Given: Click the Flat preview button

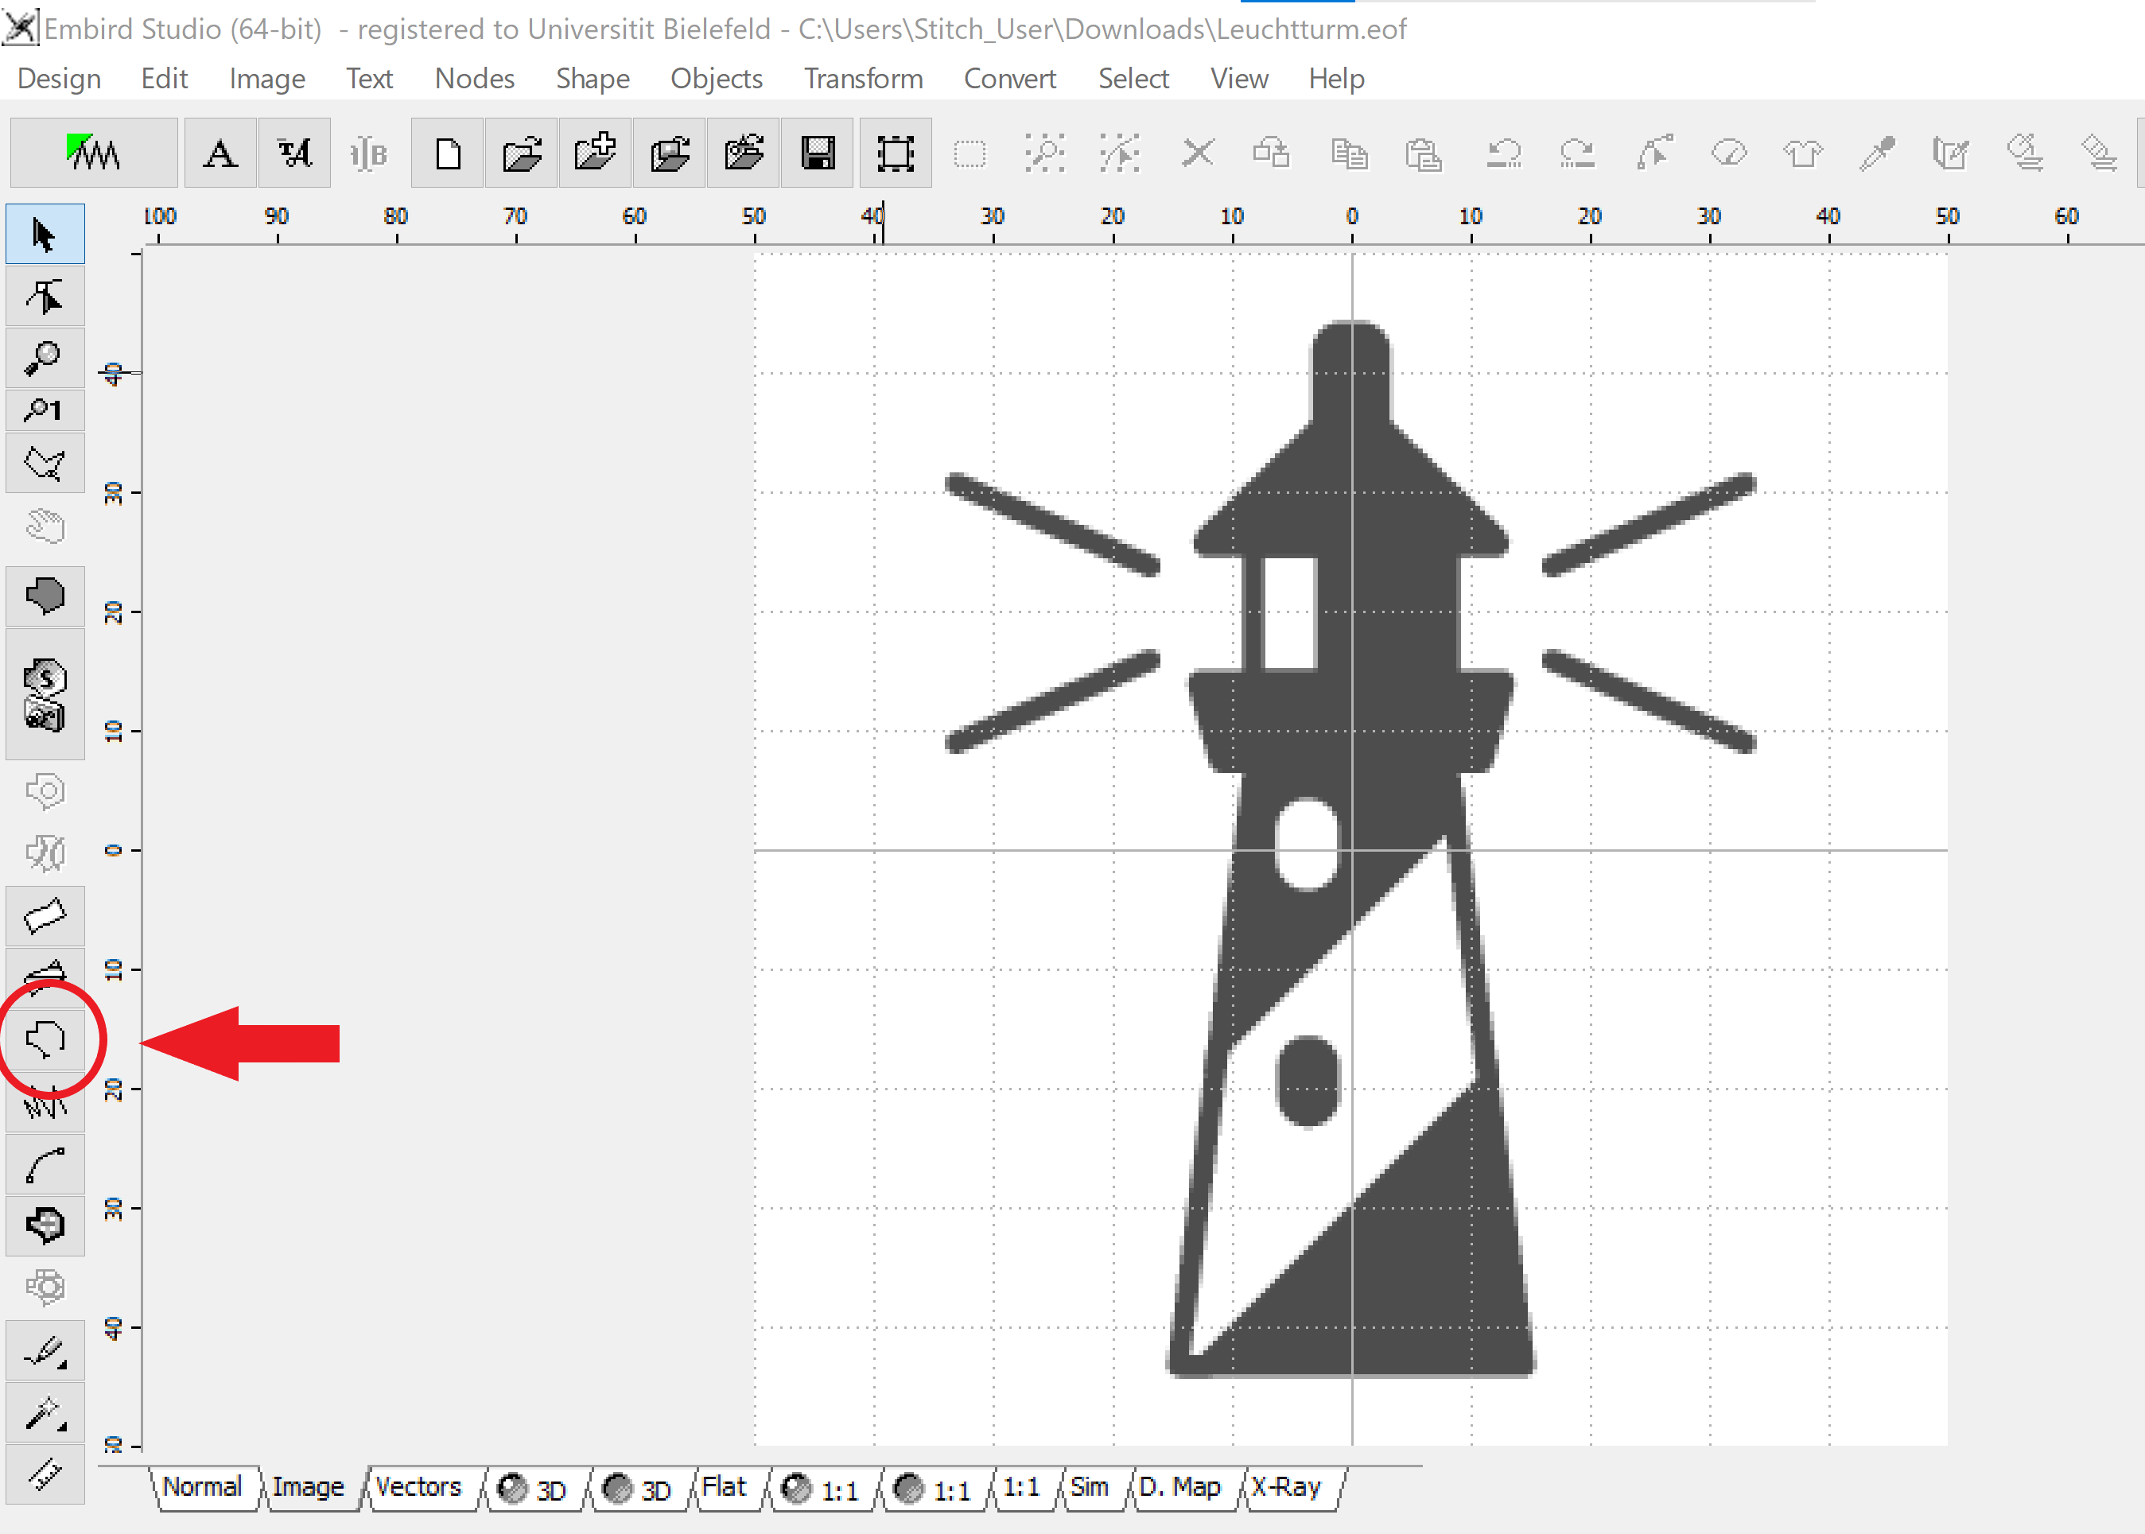Looking at the screenshot, I should pos(725,1488).
